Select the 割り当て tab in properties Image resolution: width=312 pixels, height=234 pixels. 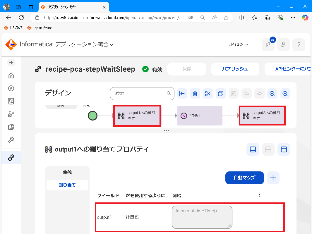point(67,185)
